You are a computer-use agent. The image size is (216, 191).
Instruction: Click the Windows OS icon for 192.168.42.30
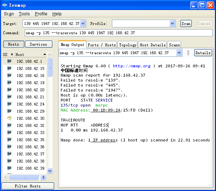point(9,118)
